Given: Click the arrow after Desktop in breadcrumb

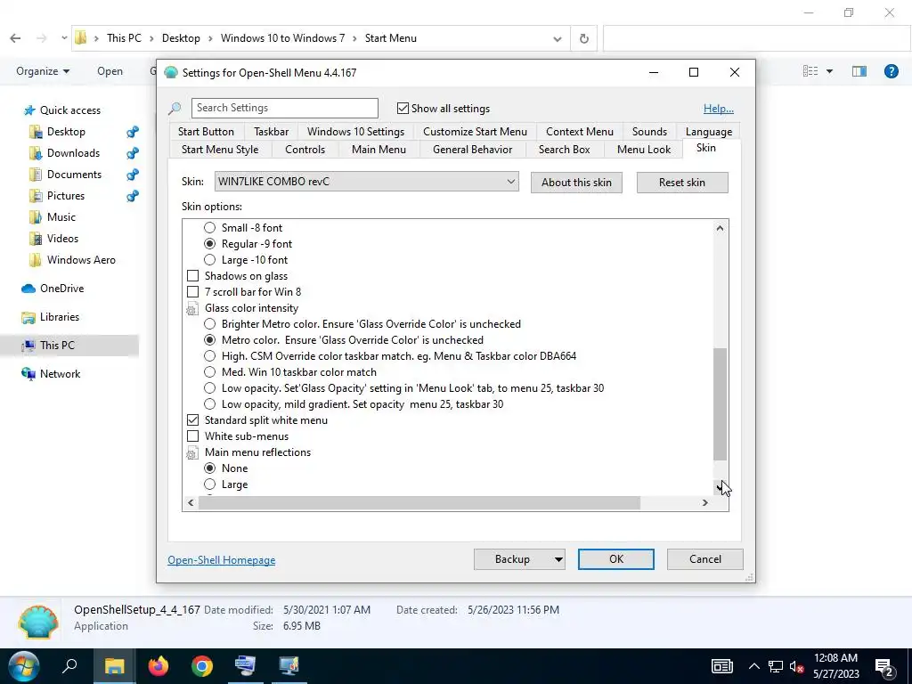Looking at the screenshot, I should [x=210, y=38].
